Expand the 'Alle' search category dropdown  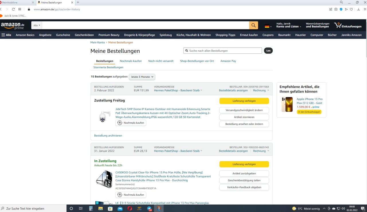(37, 25)
